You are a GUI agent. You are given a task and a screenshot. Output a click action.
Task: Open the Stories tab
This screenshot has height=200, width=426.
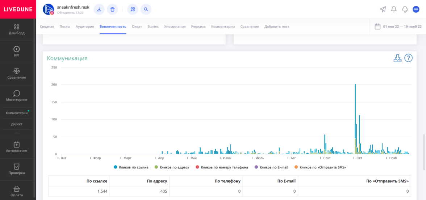click(x=153, y=26)
